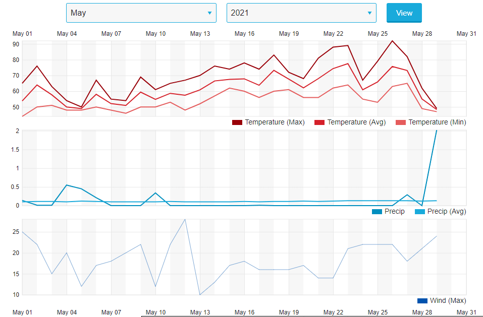The width and height of the screenshot is (483, 317).
Task: Toggle the Precip legend swatch
Action: 377,212
